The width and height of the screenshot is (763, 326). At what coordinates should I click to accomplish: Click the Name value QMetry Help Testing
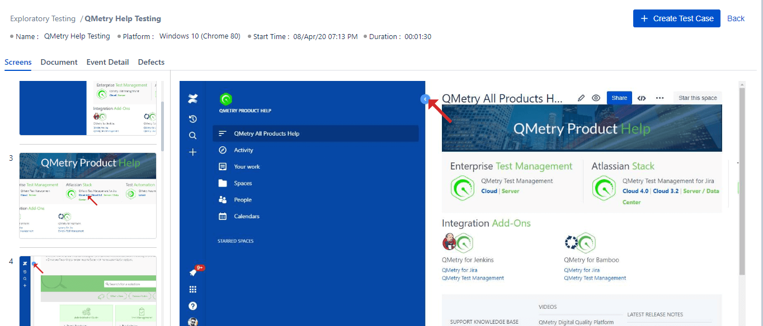coord(77,36)
